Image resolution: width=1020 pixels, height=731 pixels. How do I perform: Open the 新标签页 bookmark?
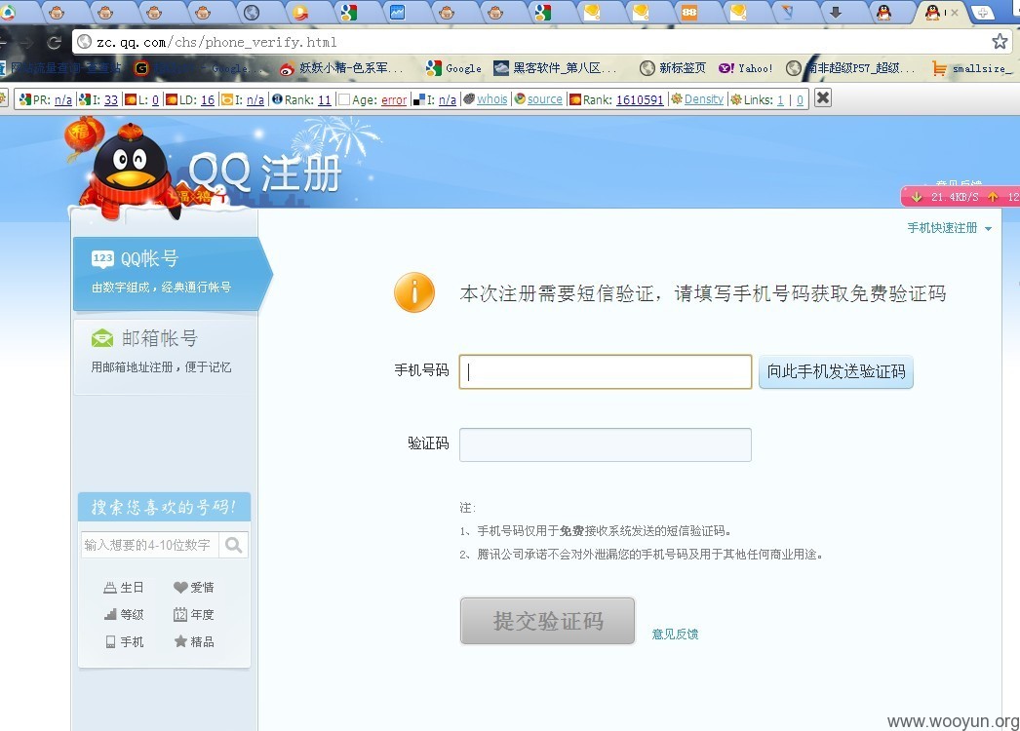673,68
